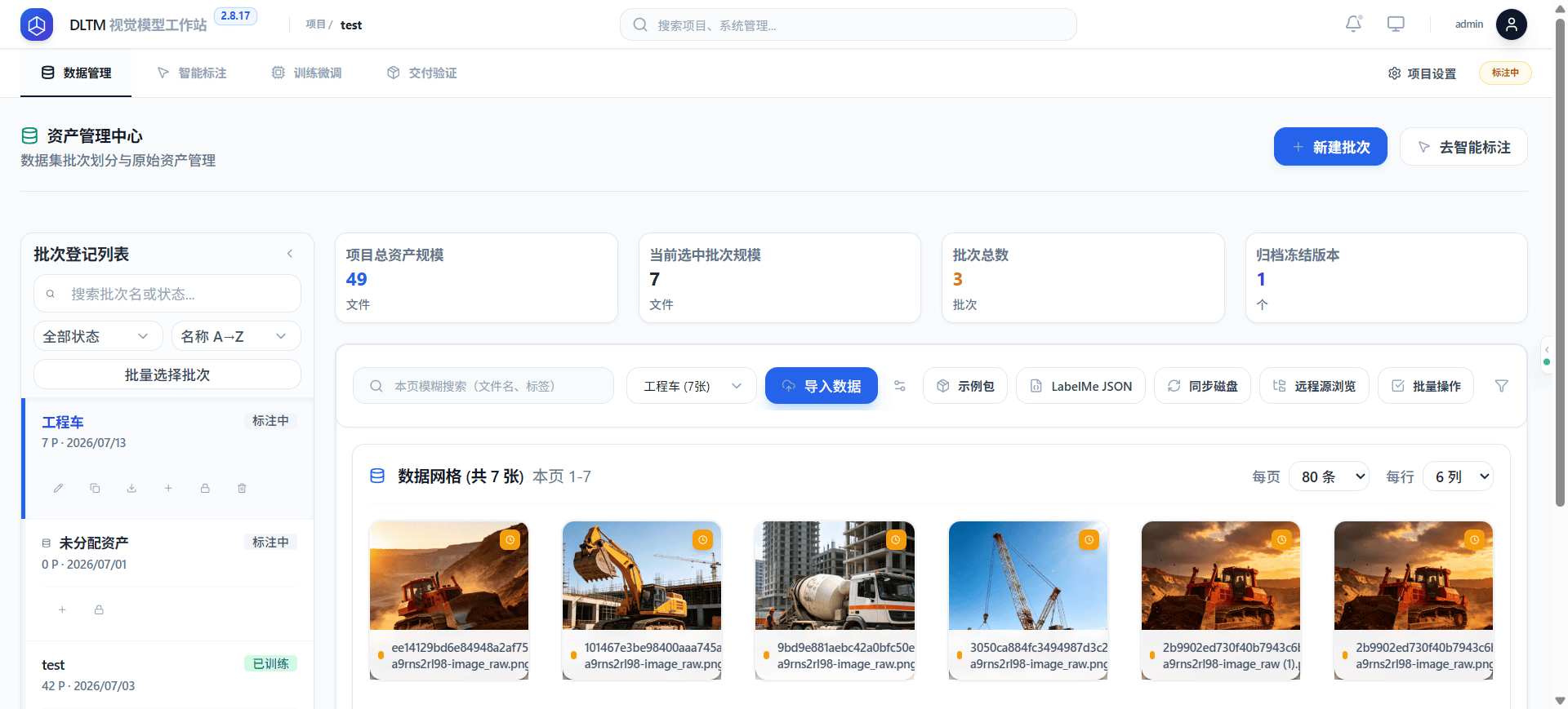Click the 批次总数 value 3
The image size is (1568, 709).
(x=958, y=279)
